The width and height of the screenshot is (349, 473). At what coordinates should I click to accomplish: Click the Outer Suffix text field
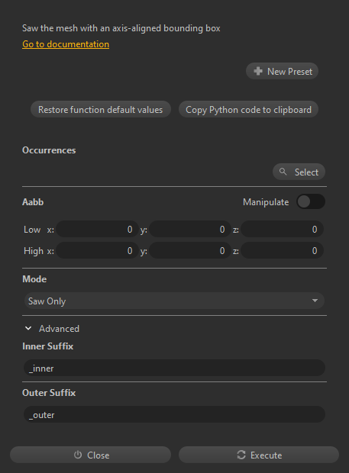(x=174, y=414)
